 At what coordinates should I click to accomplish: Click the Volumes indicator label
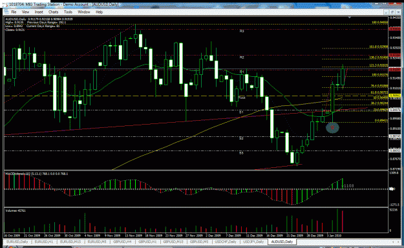pos(16,211)
